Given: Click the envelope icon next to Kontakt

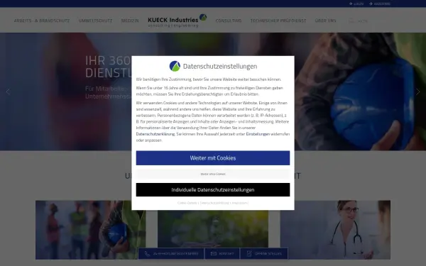Looking at the screenshot, I should tap(214, 253).
